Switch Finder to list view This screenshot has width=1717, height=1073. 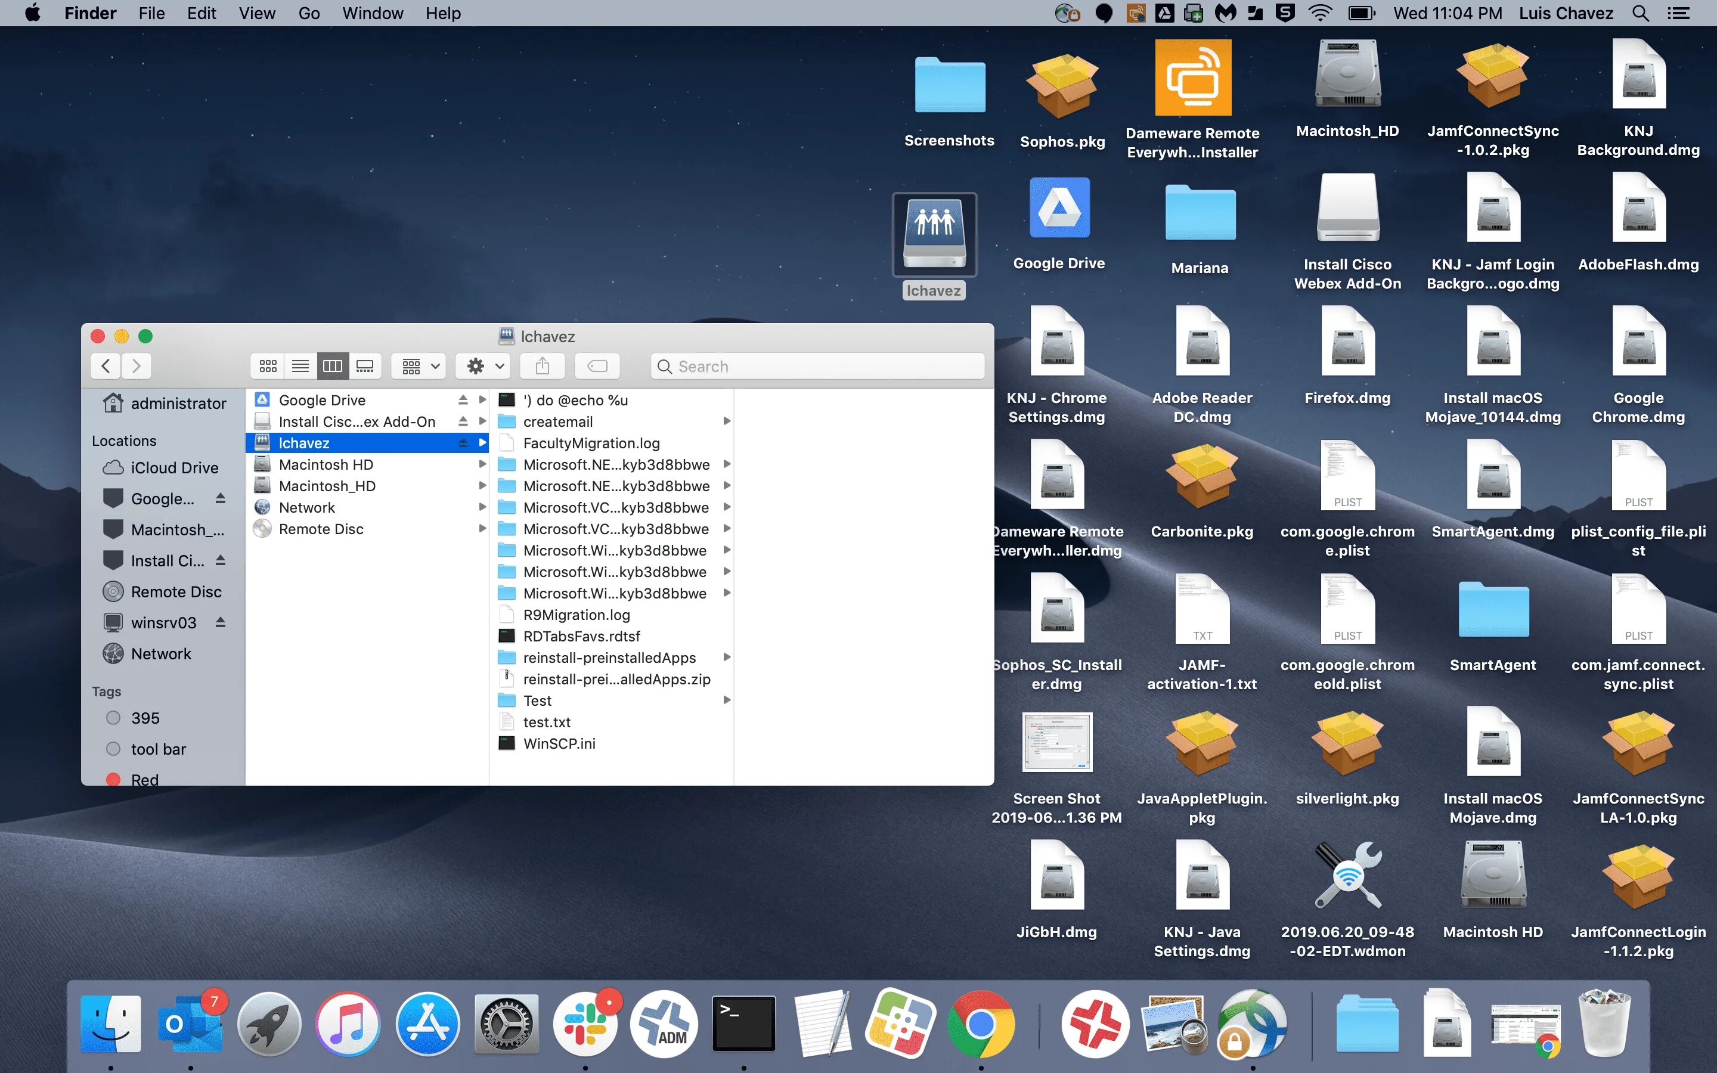tap(300, 366)
